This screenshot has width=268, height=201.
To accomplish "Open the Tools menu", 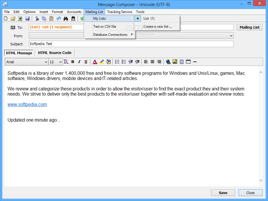I will click(x=140, y=12).
